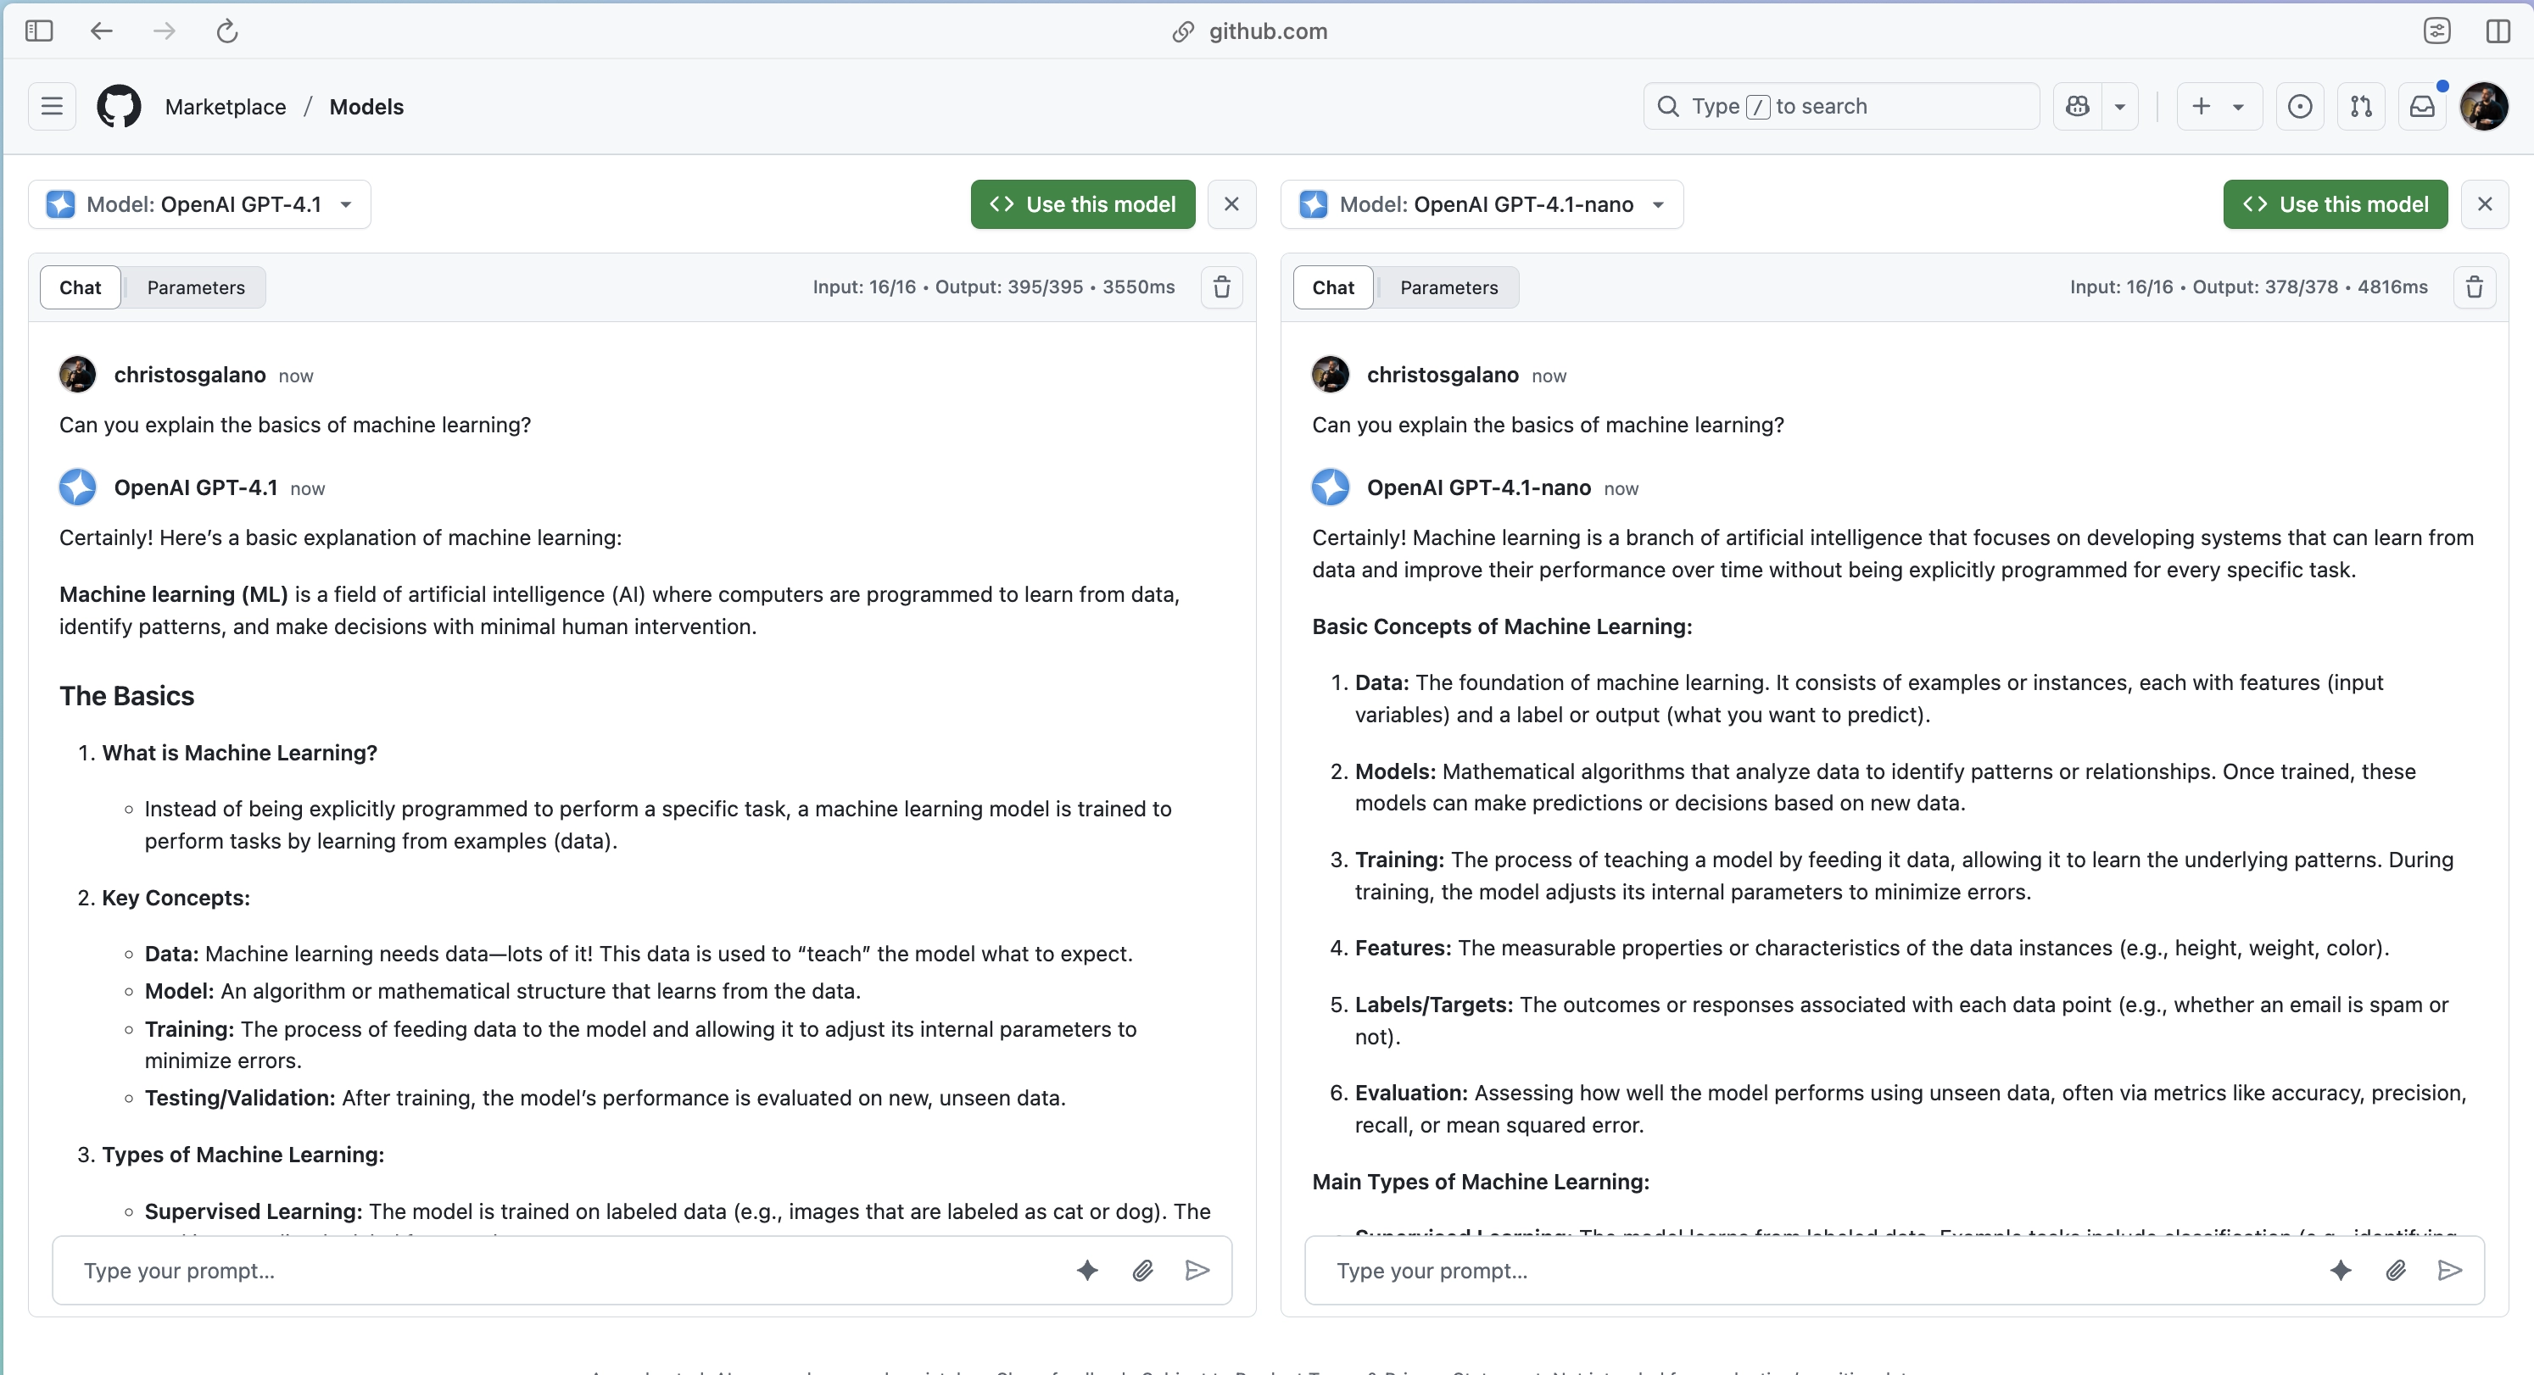Click 'Types of Machine Learning:' list item
This screenshot has height=1375, width=2534.
click(243, 1155)
